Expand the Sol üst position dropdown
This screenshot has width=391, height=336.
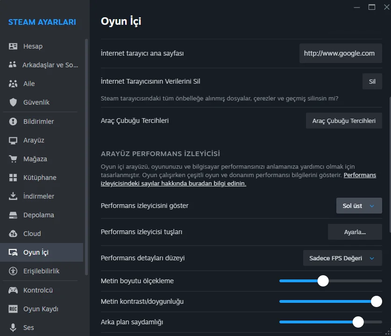tap(359, 206)
